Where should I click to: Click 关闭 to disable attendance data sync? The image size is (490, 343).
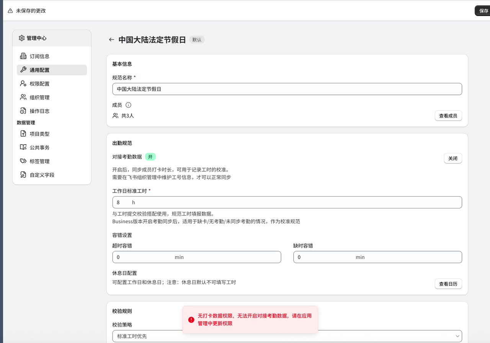coord(453,158)
